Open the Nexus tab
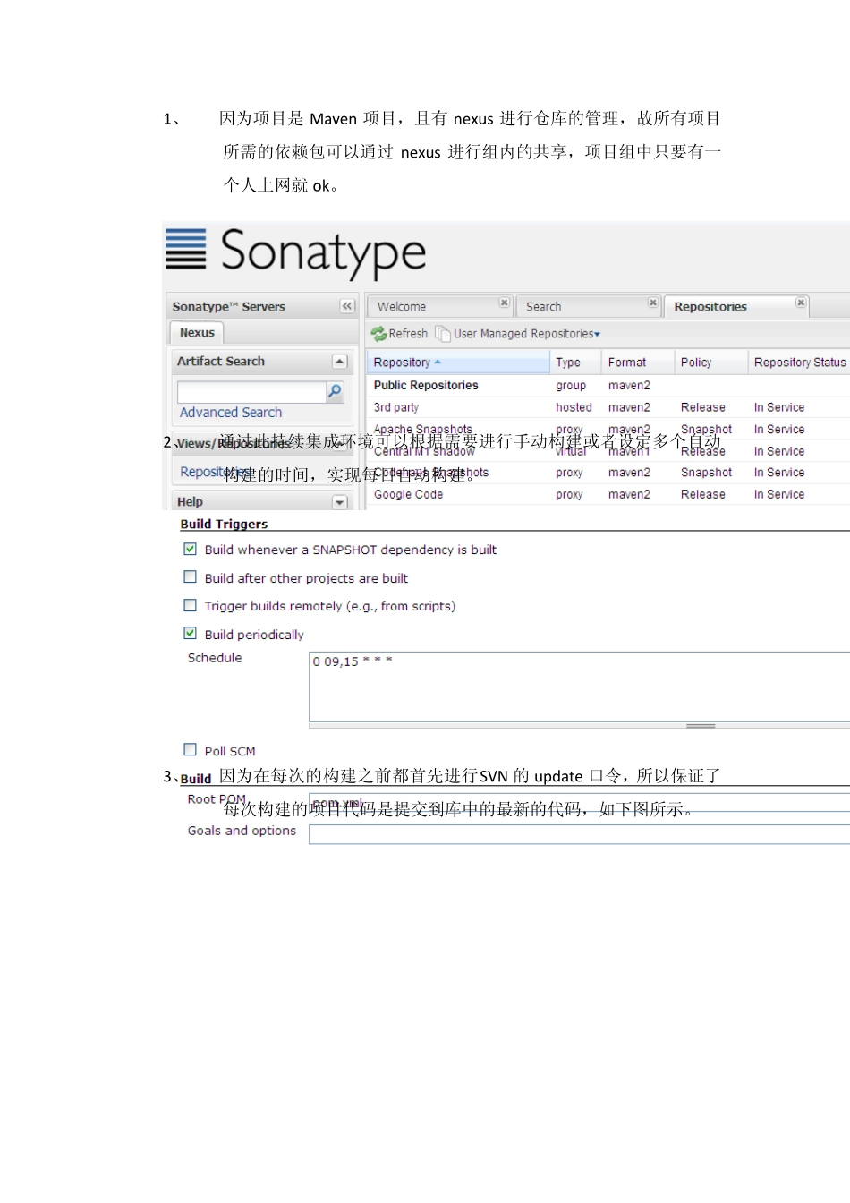 pyautogui.click(x=197, y=332)
